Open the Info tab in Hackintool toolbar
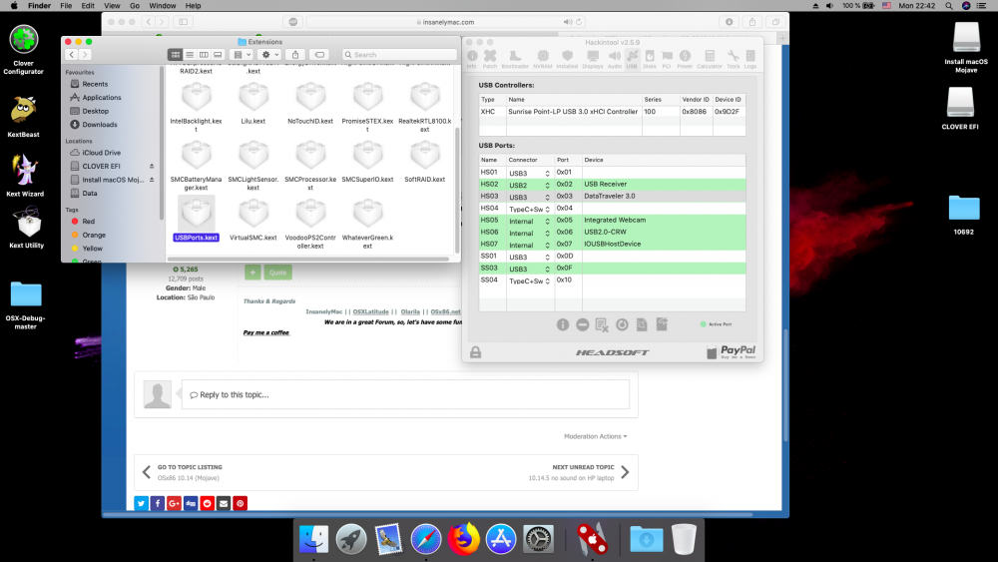998x562 pixels. [472, 59]
